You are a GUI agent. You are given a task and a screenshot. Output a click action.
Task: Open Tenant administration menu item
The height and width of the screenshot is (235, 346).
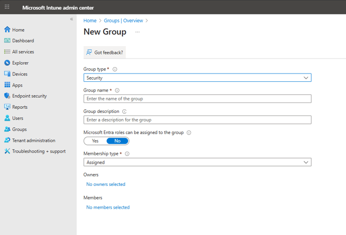pos(34,141)
